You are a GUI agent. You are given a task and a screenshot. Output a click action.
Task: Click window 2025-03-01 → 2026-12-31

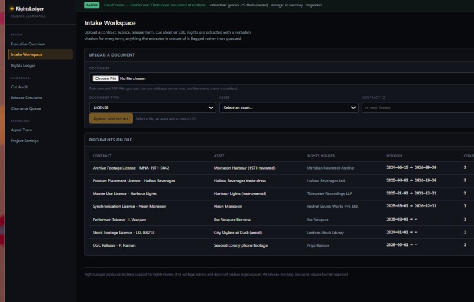[x=411, y=206]
